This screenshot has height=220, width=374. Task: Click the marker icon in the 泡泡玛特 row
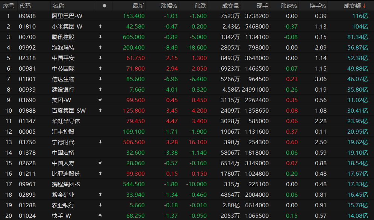[100, 47]
